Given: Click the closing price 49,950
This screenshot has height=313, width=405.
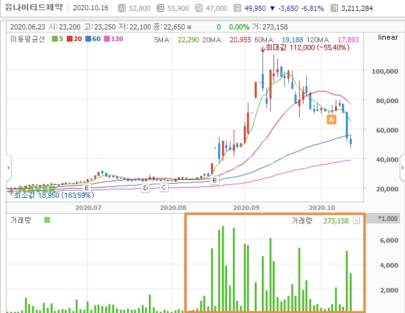Looking at the screenshot, I should click(255, 8).
